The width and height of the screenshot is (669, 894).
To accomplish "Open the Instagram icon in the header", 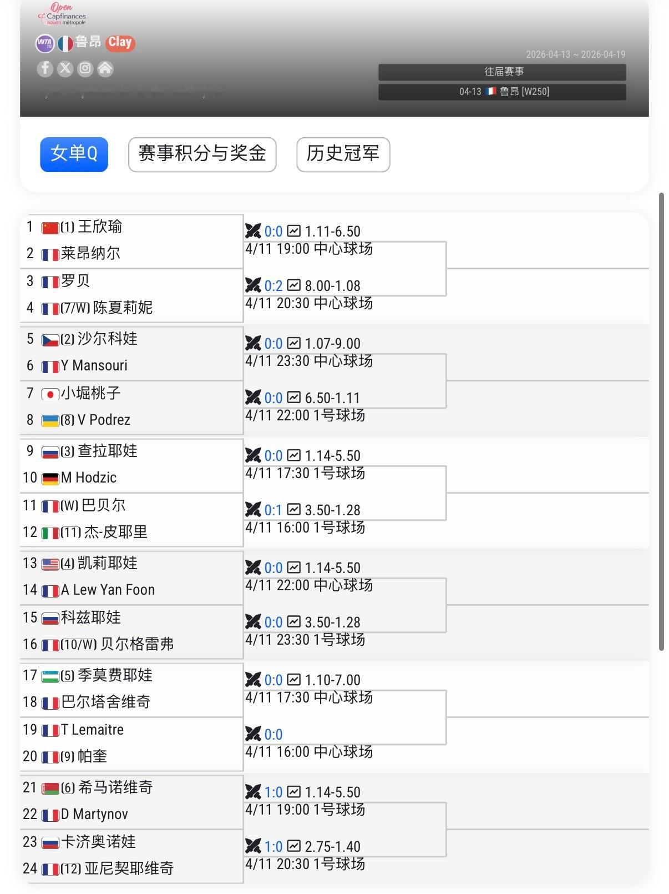I will tap(85, 69).
